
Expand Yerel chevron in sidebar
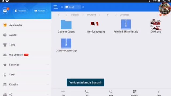pos(48,75)
